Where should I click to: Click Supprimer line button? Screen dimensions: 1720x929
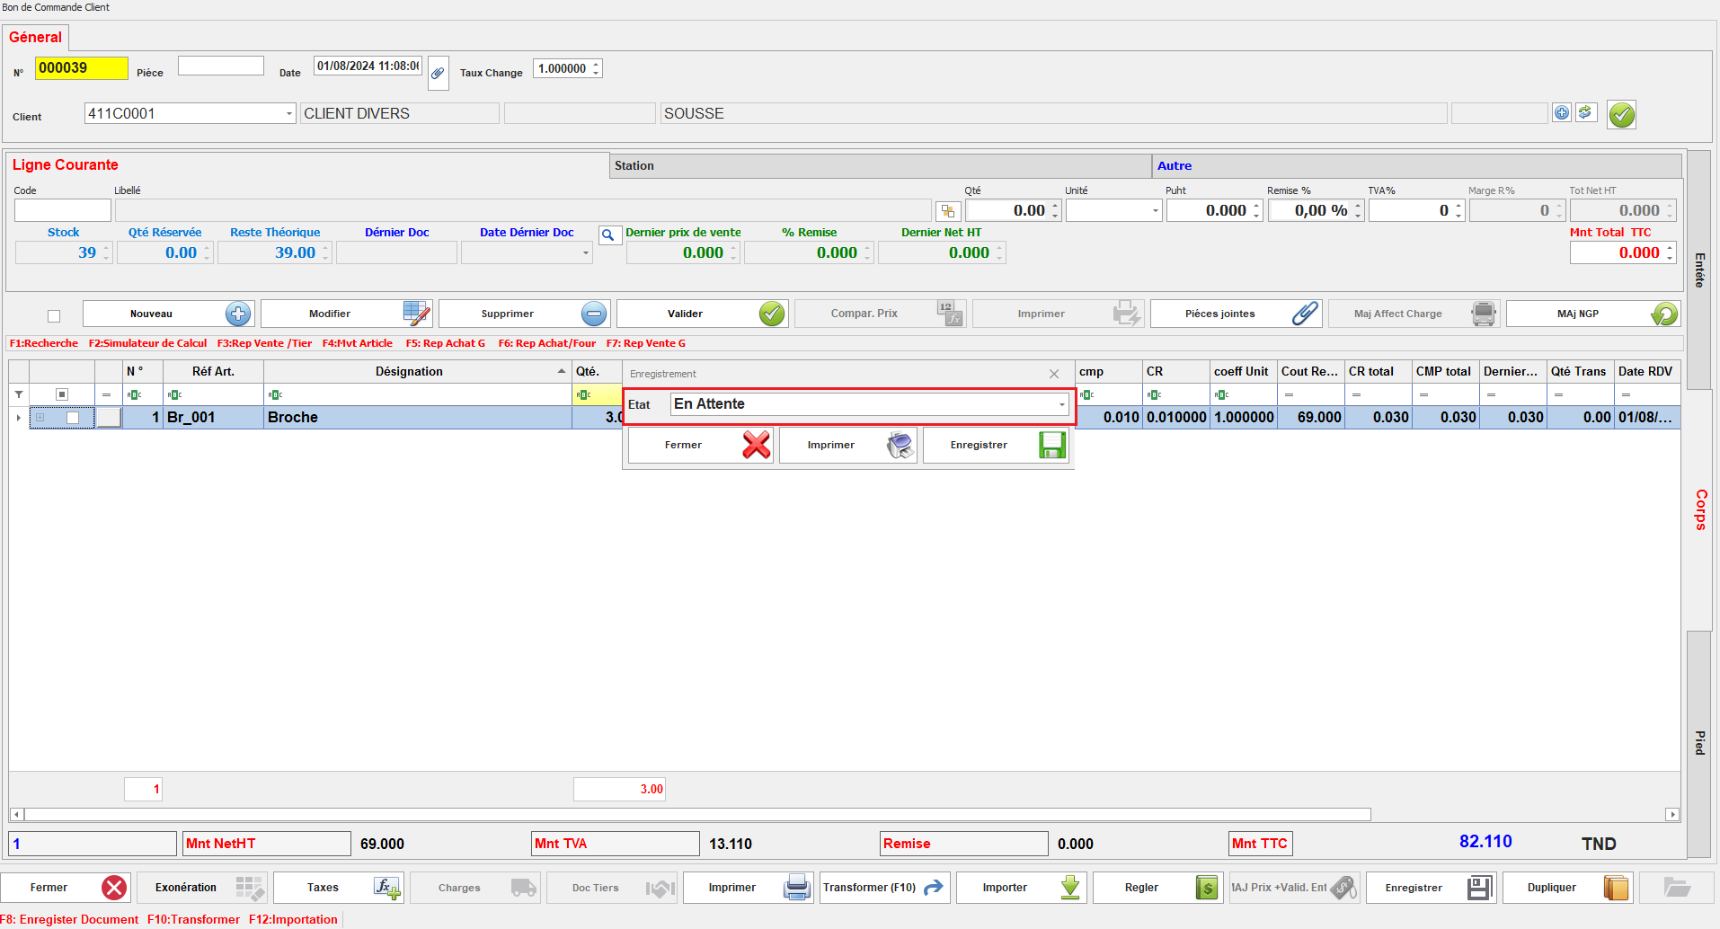coord(525,314)
